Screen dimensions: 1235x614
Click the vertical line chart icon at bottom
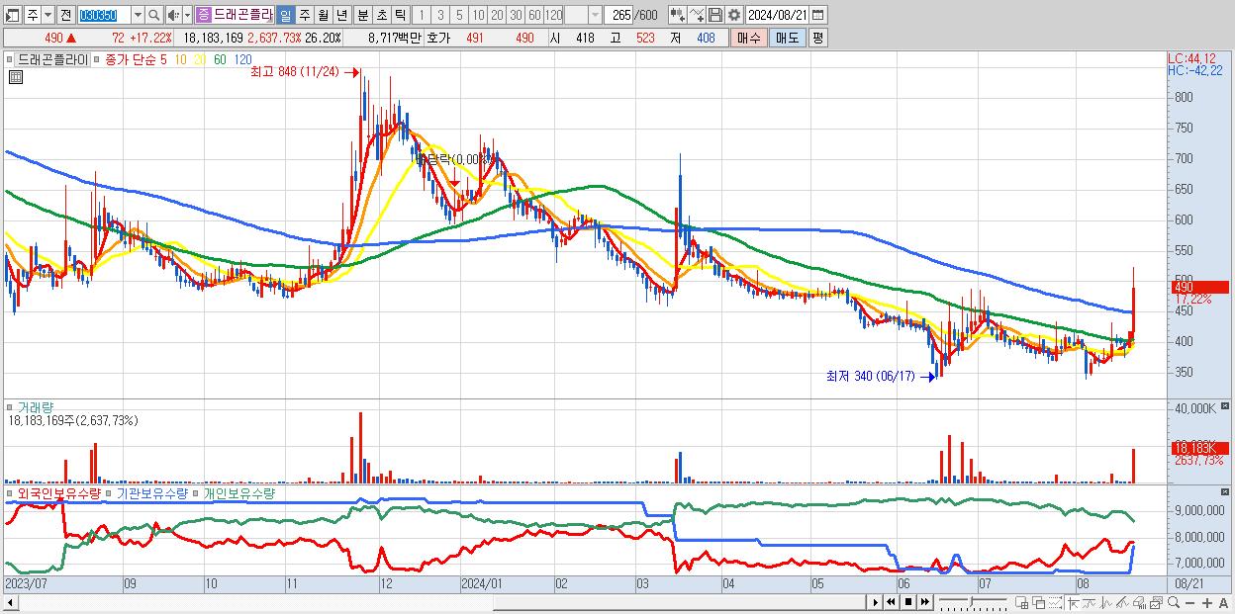click(x=1106, y=602)
